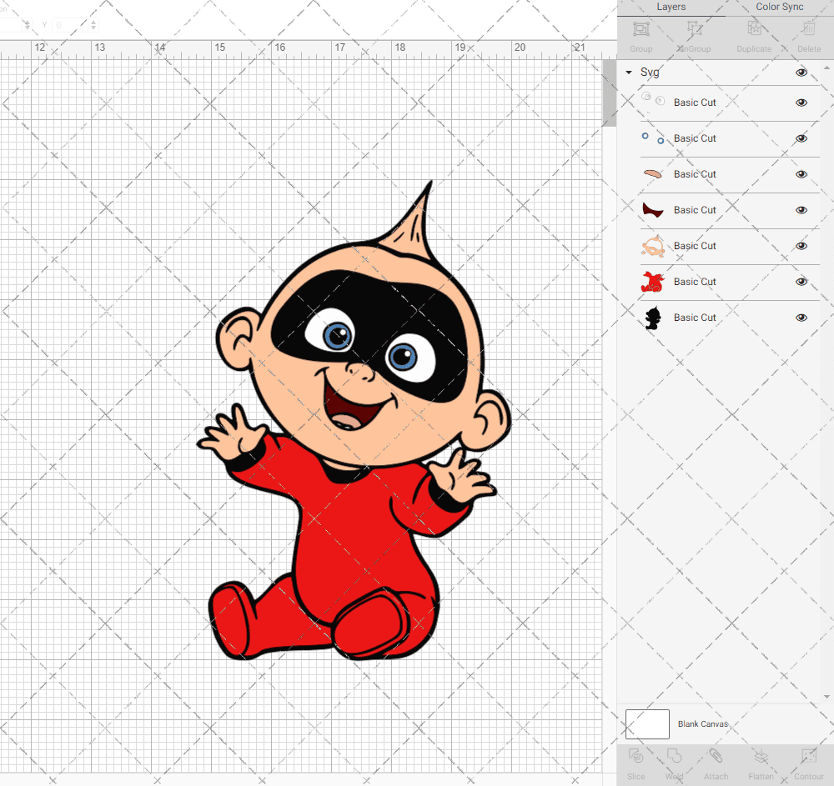Click the Delete trash icon
The width and height of the screenshot is (834, 786).
[808, 28]
